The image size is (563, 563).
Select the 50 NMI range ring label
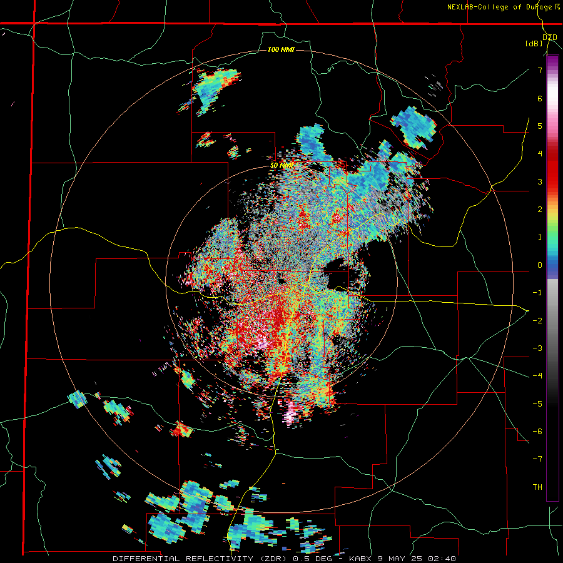(x=282, y=166)
